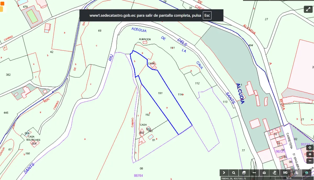The width and height of the screenshot is (314, 180).
Task: Open the map layers panel
Action: 244,173
